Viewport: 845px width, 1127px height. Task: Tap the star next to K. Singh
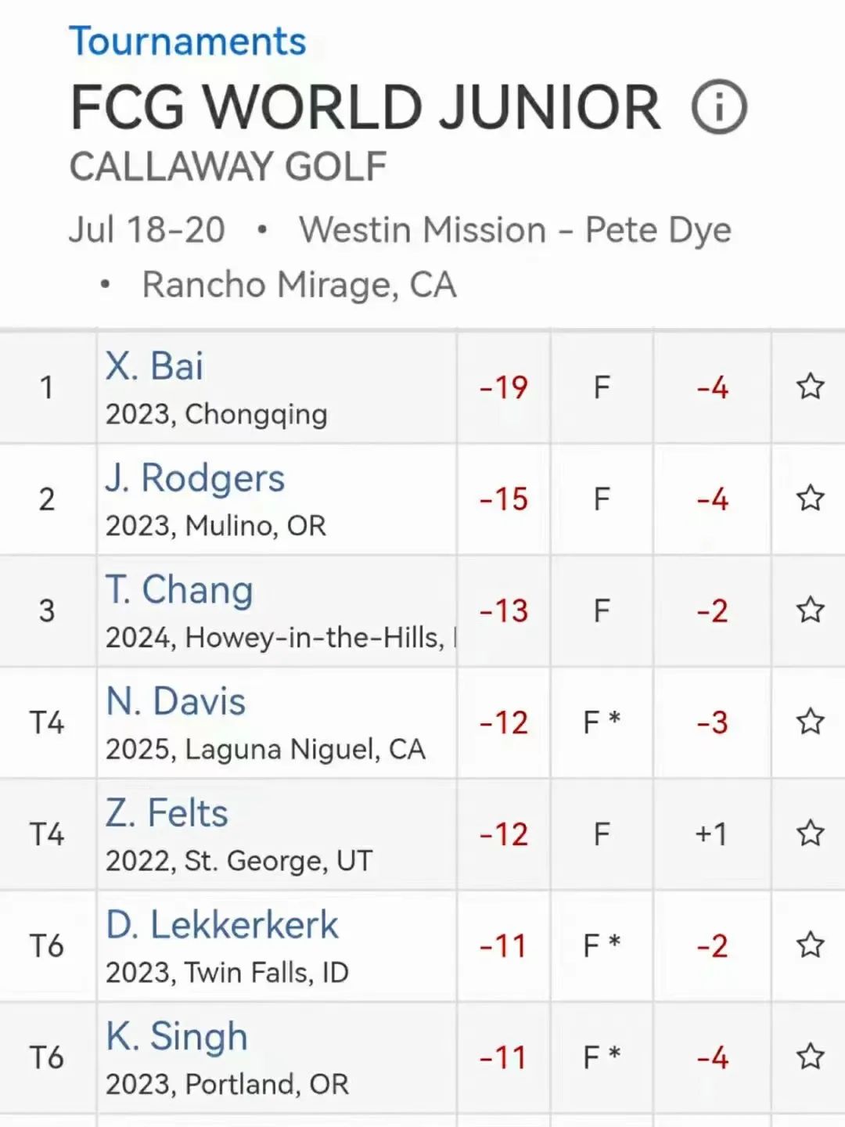pos(810,1057)
